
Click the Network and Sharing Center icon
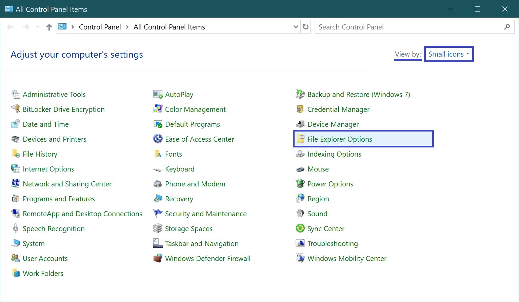pyautogui.click(x=16, y=184)
